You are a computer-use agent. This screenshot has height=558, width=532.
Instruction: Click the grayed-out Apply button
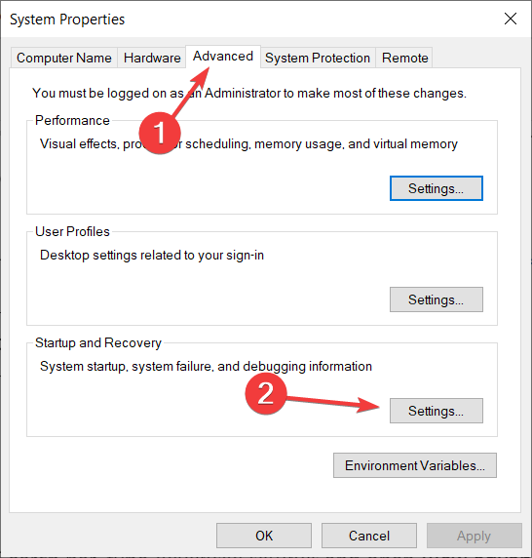(475, 536)
